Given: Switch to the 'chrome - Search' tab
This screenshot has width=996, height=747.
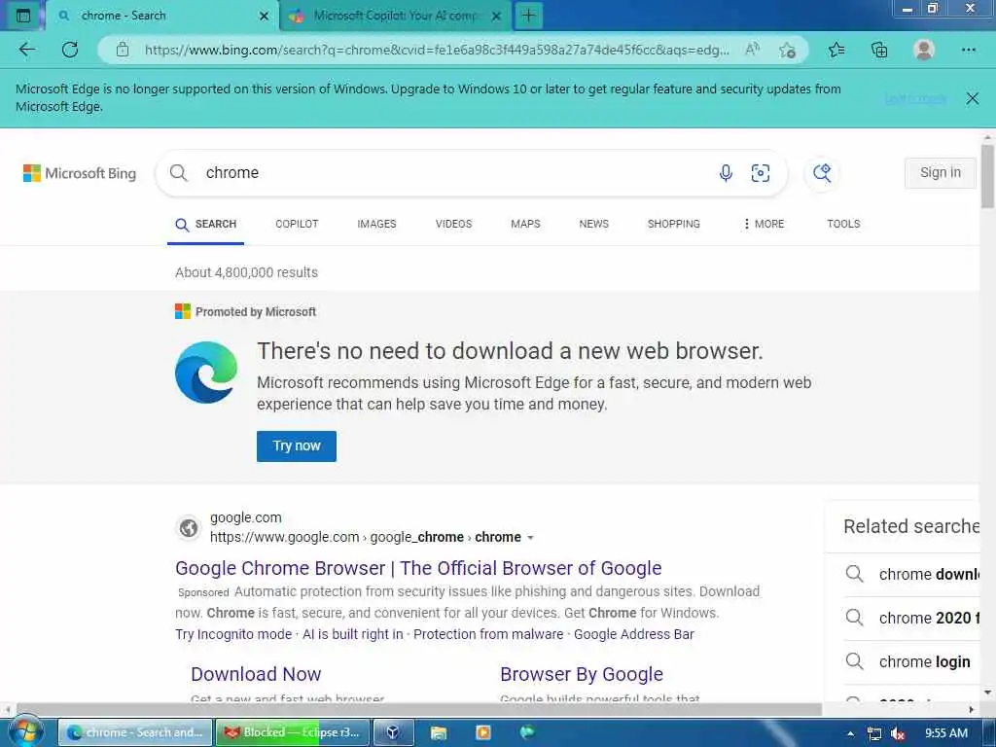Looking at the screenshot, I should (x=162, y=16).
